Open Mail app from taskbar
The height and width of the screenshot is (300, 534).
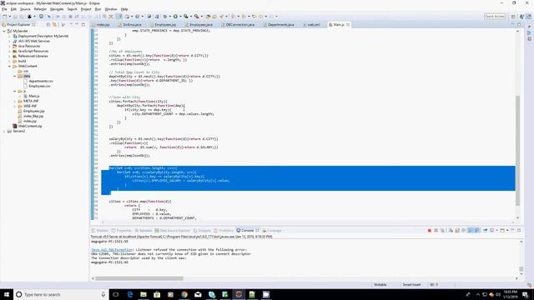[x=198, y=294]
